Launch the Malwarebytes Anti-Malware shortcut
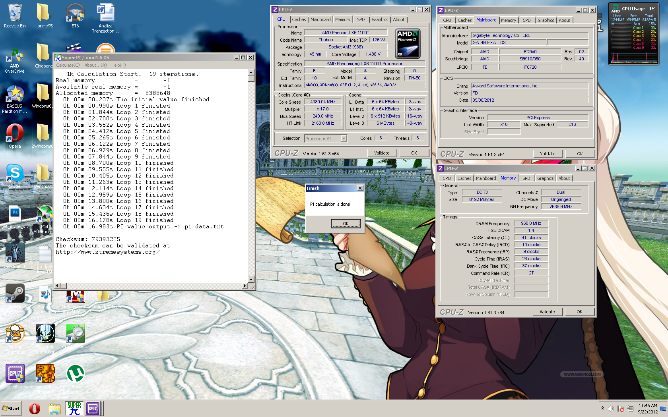 75,302
